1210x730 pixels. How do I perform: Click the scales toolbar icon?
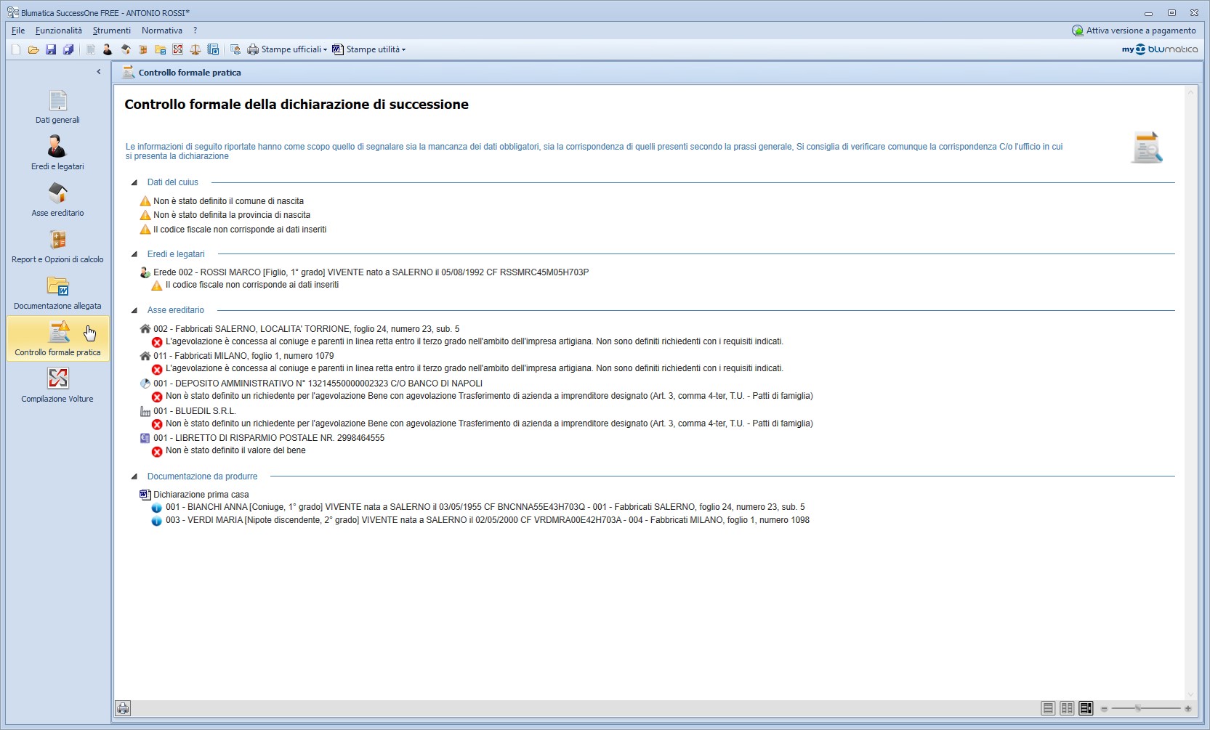195,49
